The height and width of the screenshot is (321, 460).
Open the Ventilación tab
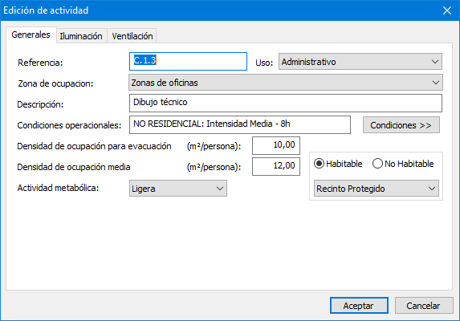tap(132, 36)
